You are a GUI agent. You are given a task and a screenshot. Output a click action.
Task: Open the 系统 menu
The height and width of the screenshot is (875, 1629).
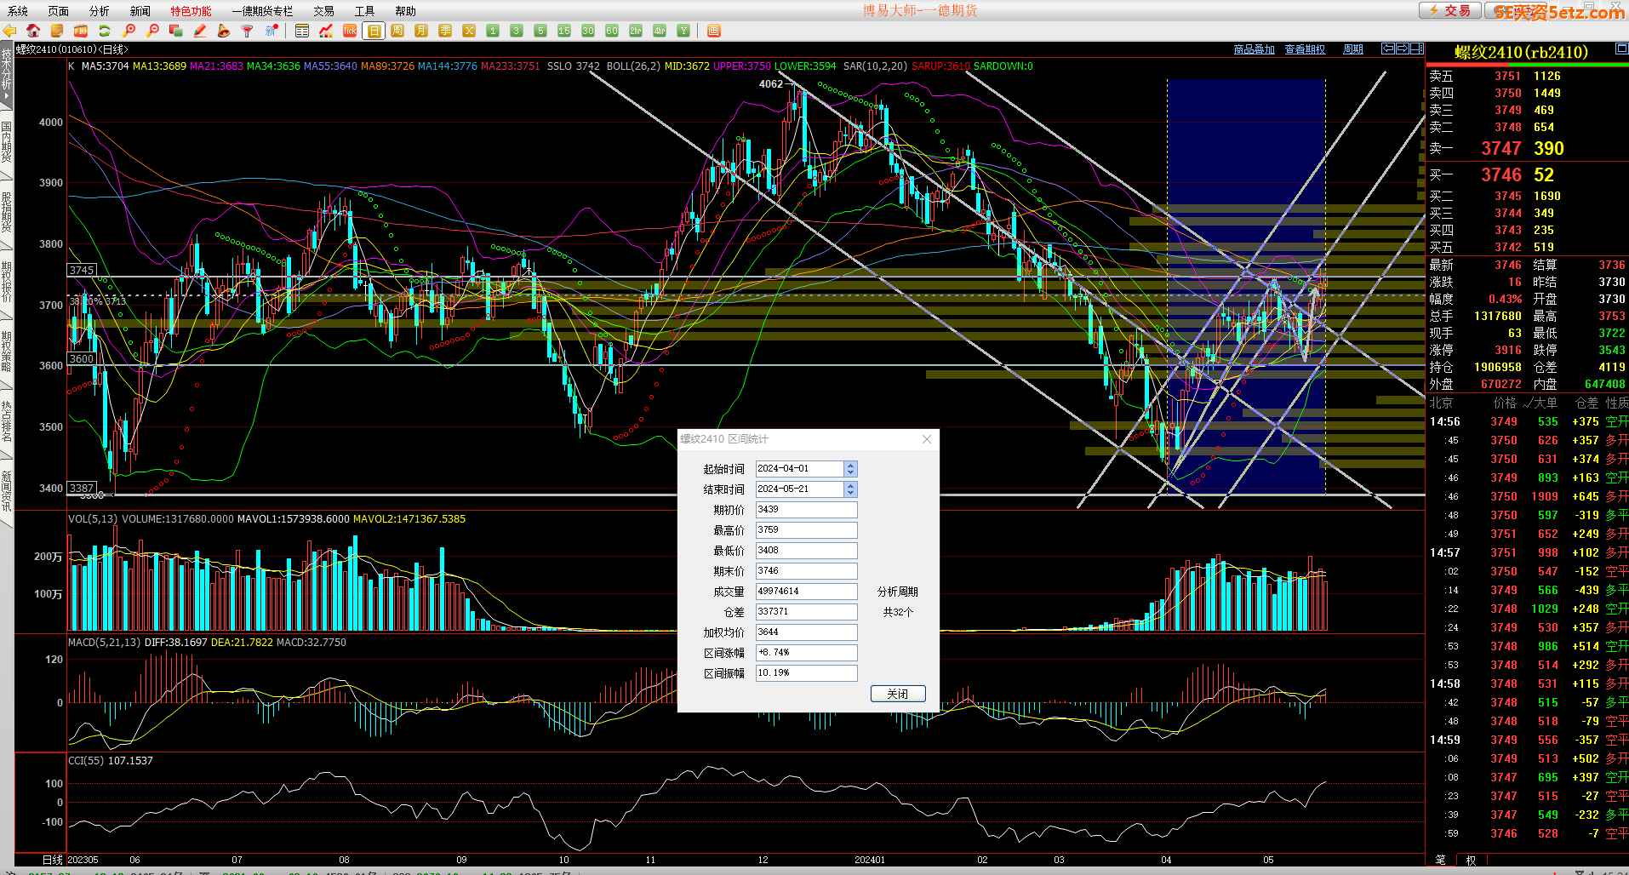point(18,11)
